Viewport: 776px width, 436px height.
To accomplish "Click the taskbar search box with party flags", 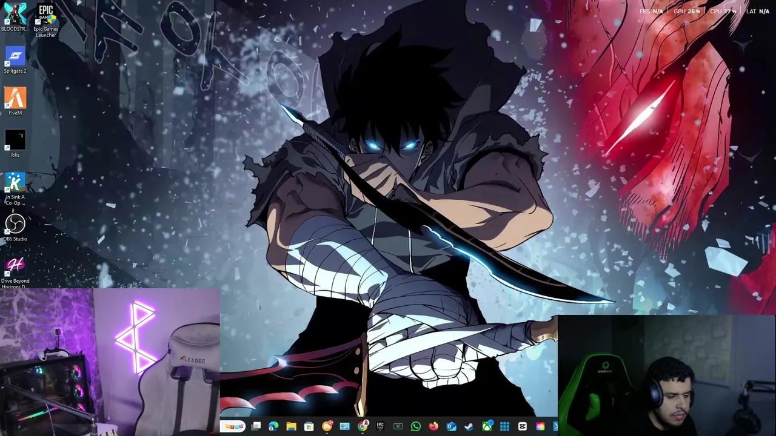I will pyautogui.click(x=233, y=427).
